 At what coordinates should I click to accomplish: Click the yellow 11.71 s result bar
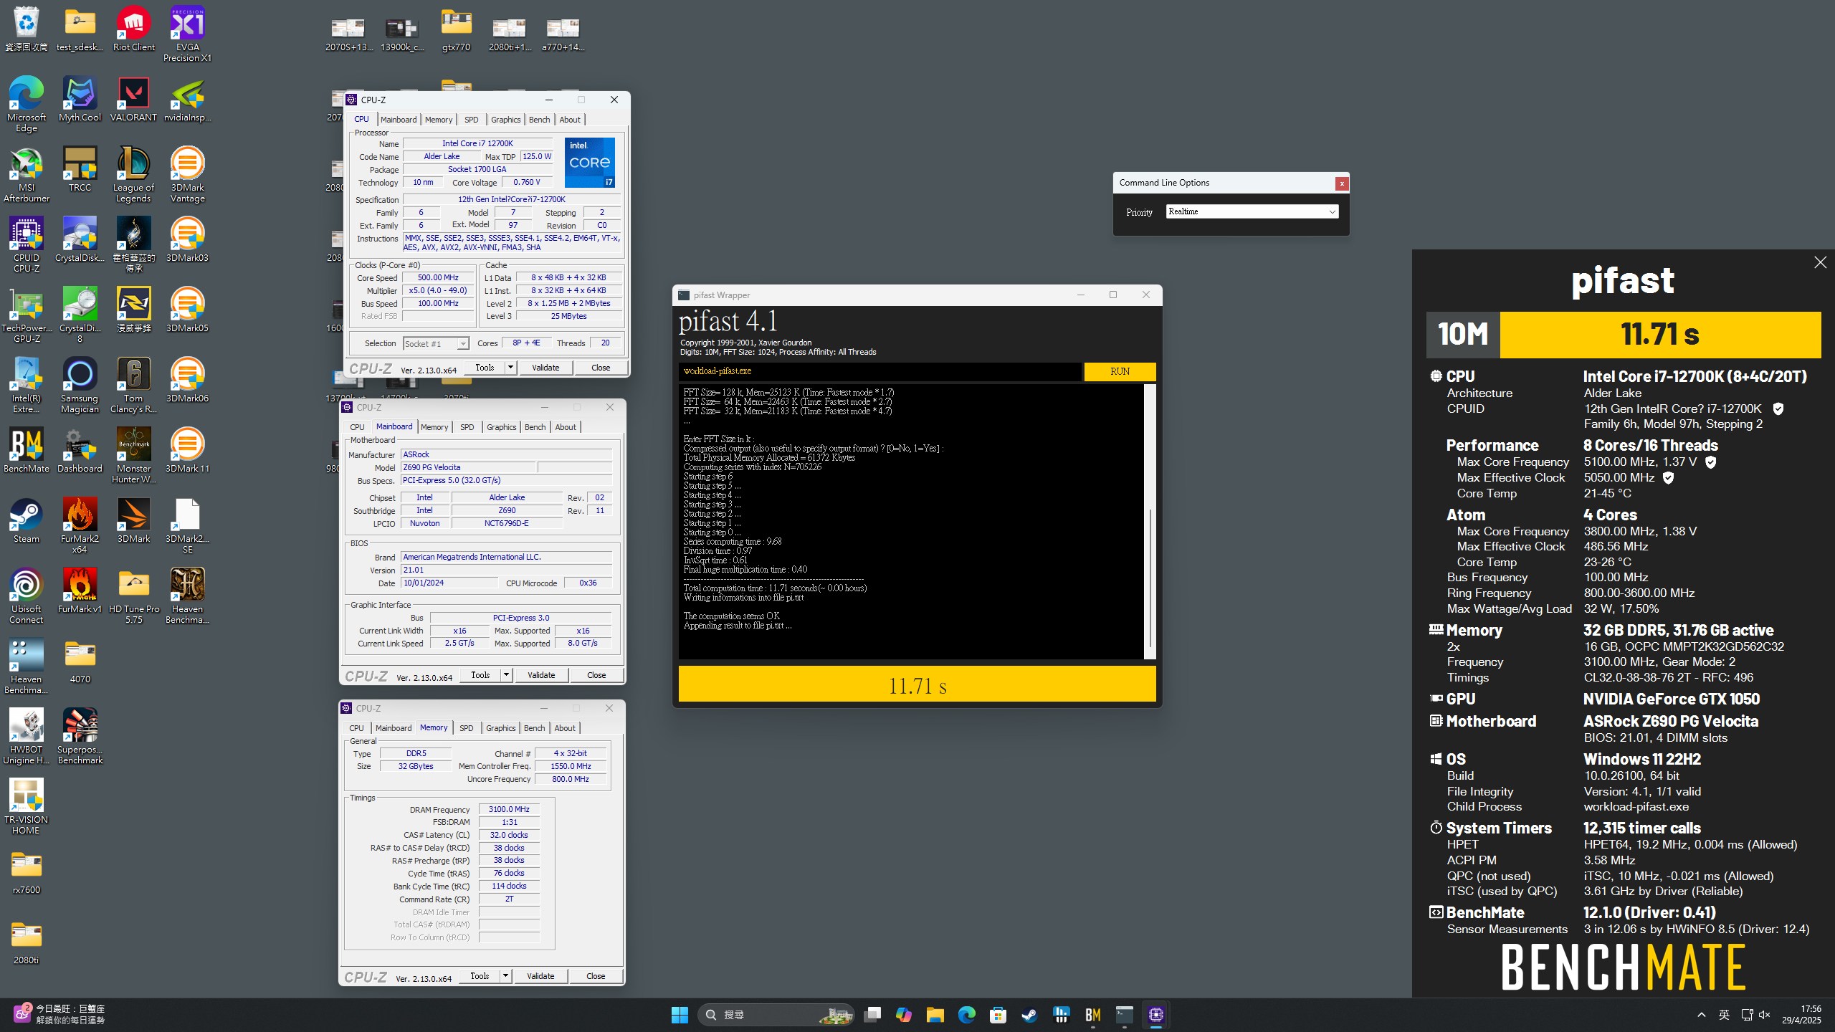917,685
